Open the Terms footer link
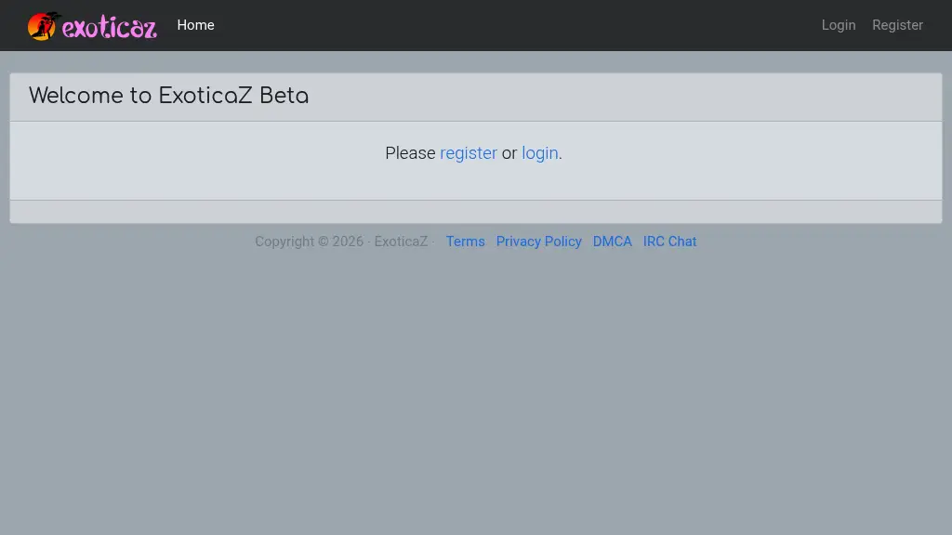 point(465,241)
